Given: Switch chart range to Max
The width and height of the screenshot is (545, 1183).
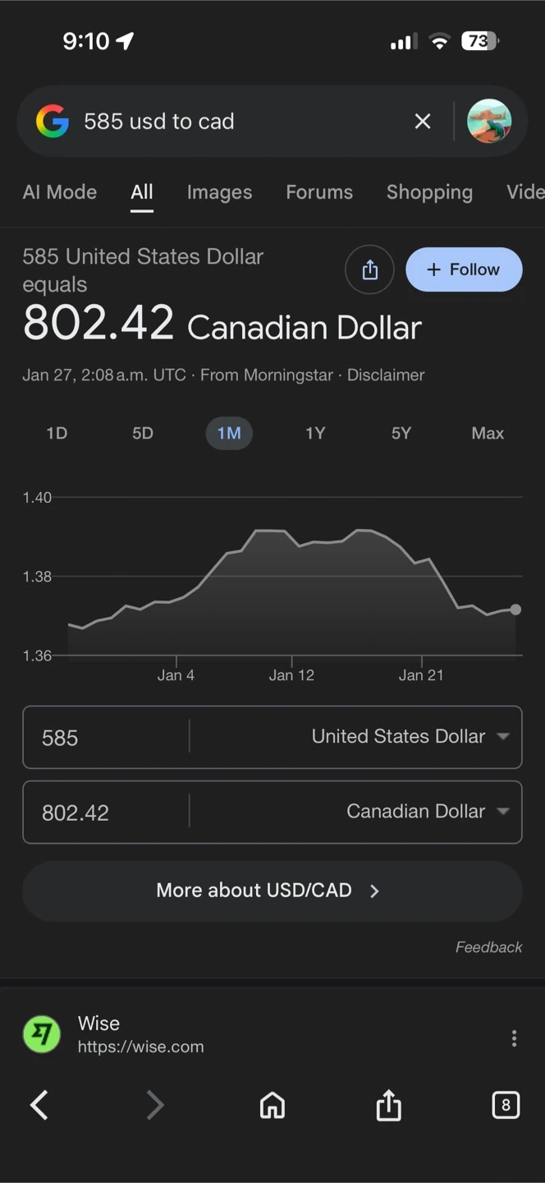Looking at the screenshot, I should coord(488,433).
